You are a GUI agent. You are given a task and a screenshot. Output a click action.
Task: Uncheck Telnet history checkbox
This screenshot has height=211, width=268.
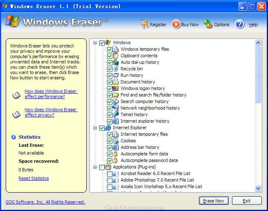click(x=109, y=115)
